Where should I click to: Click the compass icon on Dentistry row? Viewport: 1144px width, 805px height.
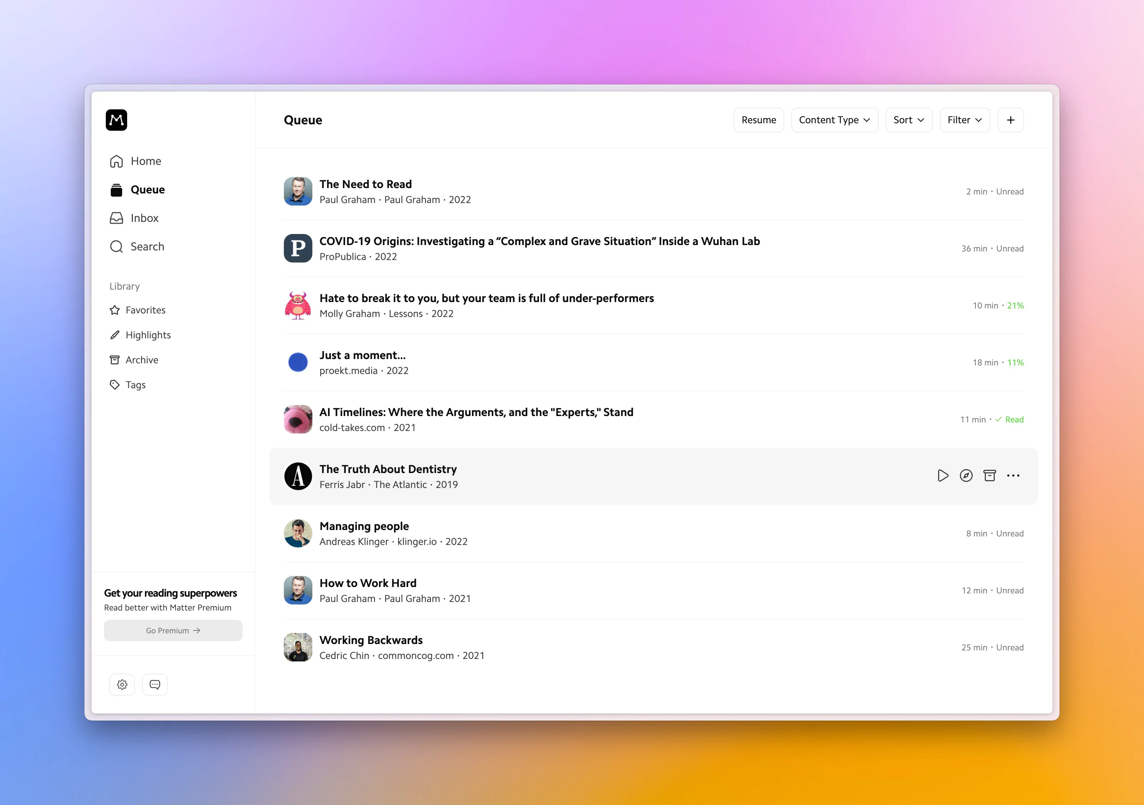click(x=966, y=476)
